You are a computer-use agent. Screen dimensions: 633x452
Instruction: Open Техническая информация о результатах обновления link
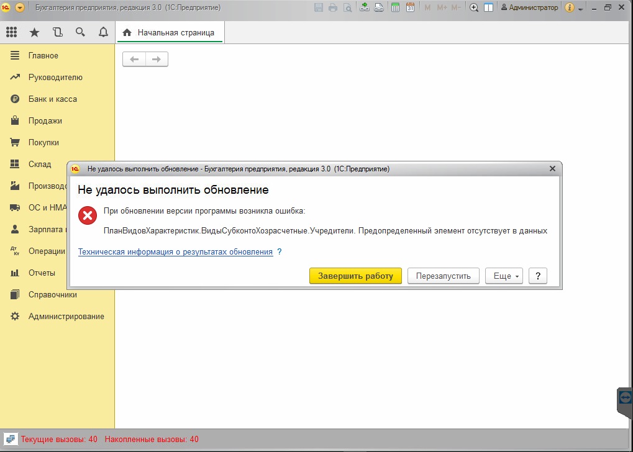[x=175, y=252]
